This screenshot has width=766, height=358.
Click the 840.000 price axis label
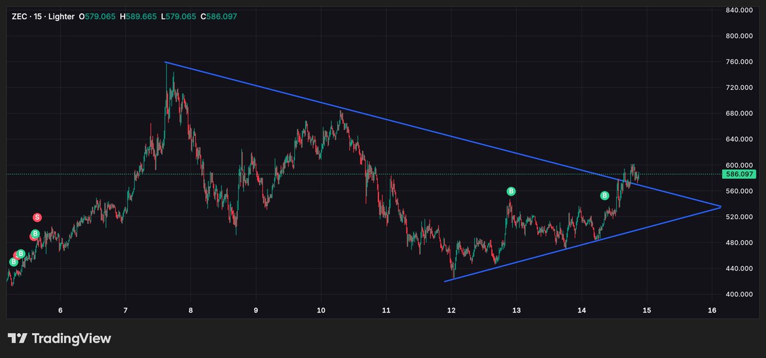(x=739, y=10)
